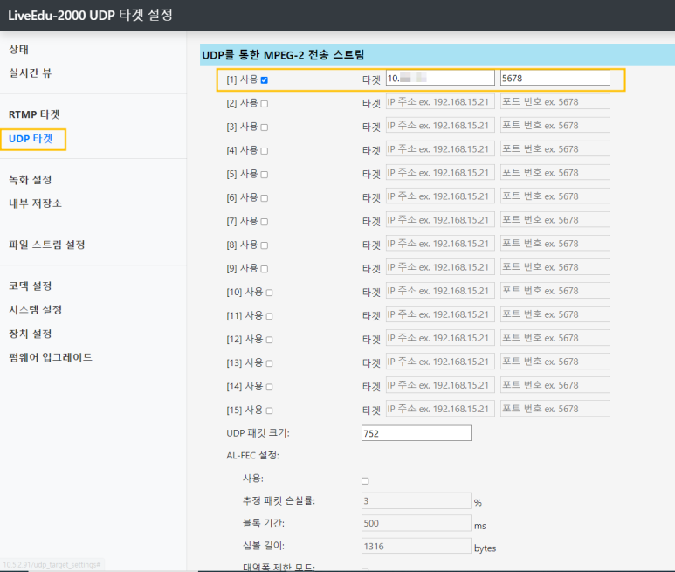Click target [10] port number field
The image size is (675, 572).
(554, 291)
